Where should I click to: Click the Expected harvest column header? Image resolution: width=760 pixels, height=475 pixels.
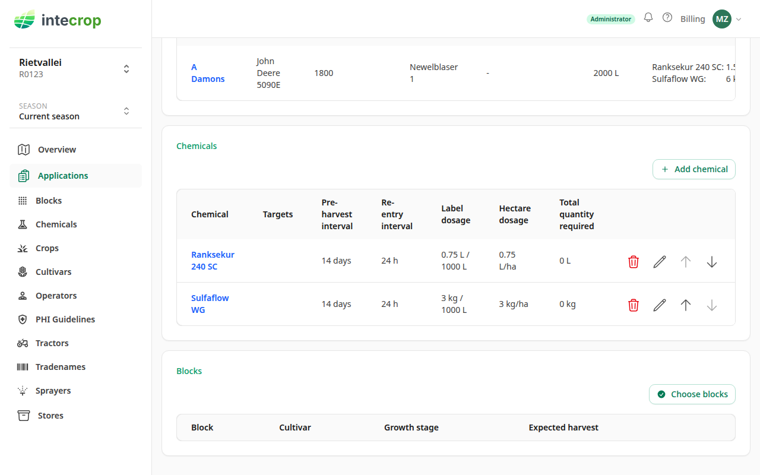(x=563, y=427)
